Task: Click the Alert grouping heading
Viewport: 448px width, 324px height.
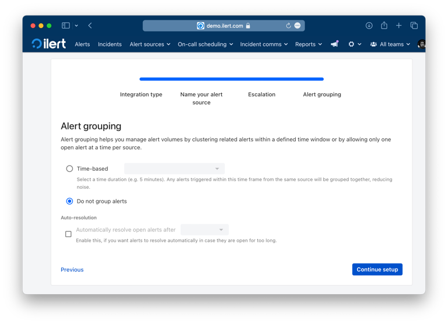Action: coord(91,126)
